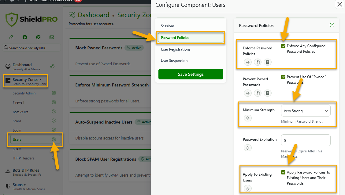345x195 pixels.
Task: Open the help lifebuoy icon
Action: coord(38,37)
